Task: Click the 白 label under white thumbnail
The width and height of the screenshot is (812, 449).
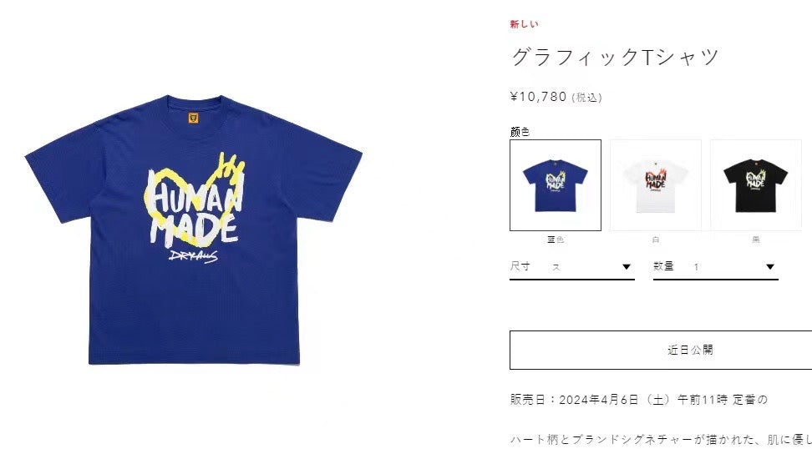Action: pyautogui.click(x=656, y=240)
